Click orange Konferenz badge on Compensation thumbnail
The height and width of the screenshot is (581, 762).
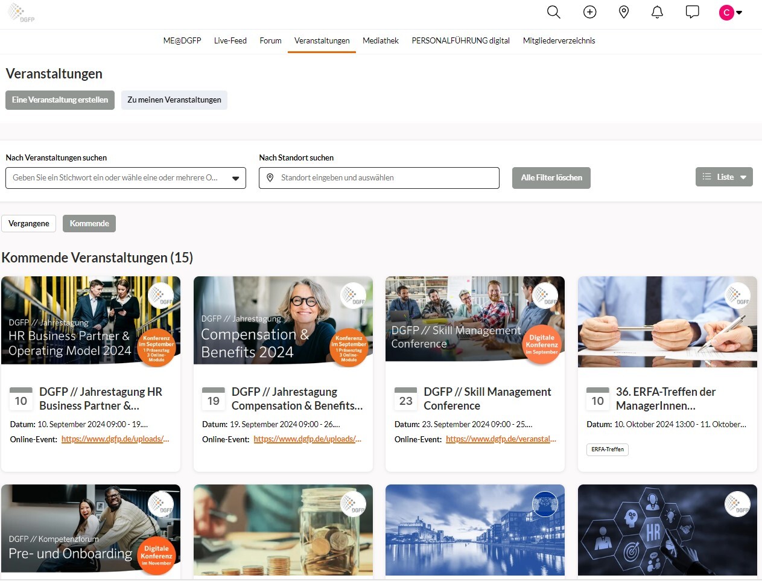coord(349,348)
